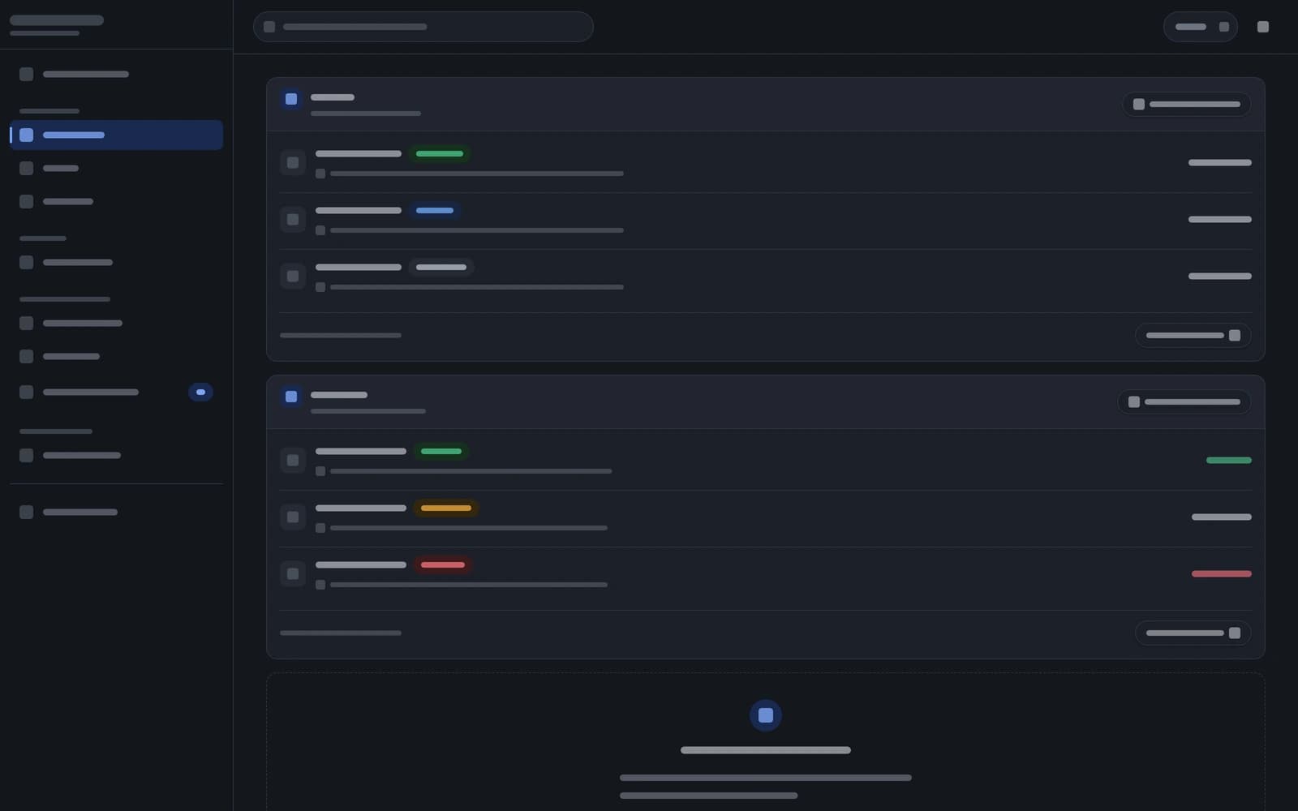Click the round blue icon in the dashed card
Screen dimensions: 1298x811
click(x=766, y=715)
